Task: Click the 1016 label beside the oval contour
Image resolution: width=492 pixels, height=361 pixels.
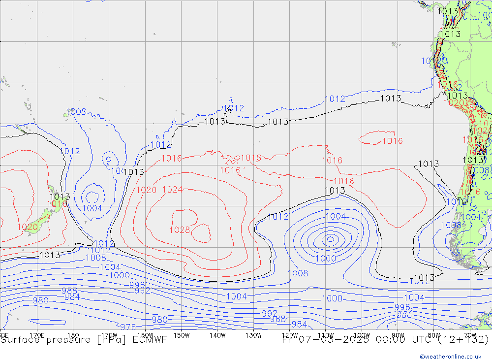Action: pos(392,141)
